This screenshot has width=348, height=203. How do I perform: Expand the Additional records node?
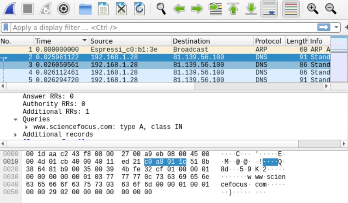[x=16, y=135]
